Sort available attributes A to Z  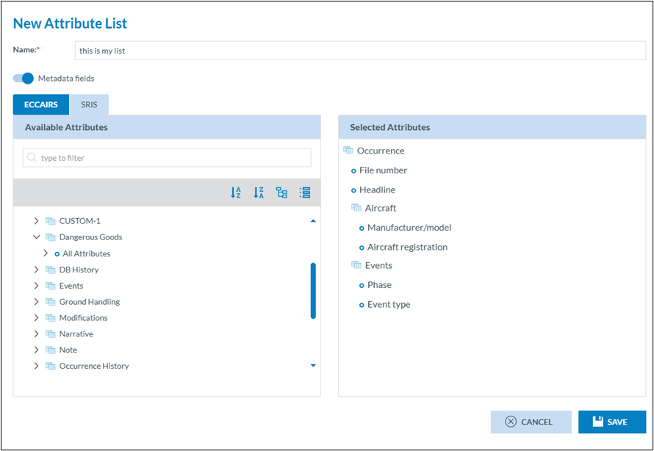(x=236, y=193)
